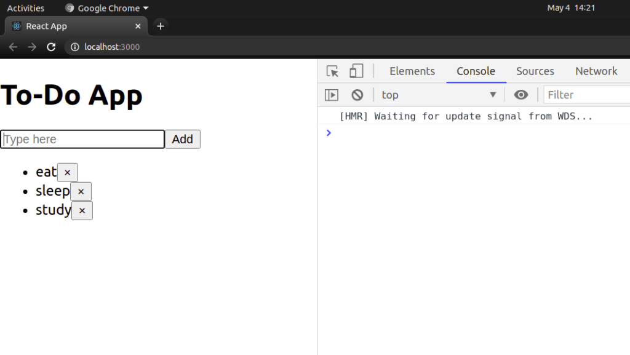Open the Sources panel

[x=534, y=71]
